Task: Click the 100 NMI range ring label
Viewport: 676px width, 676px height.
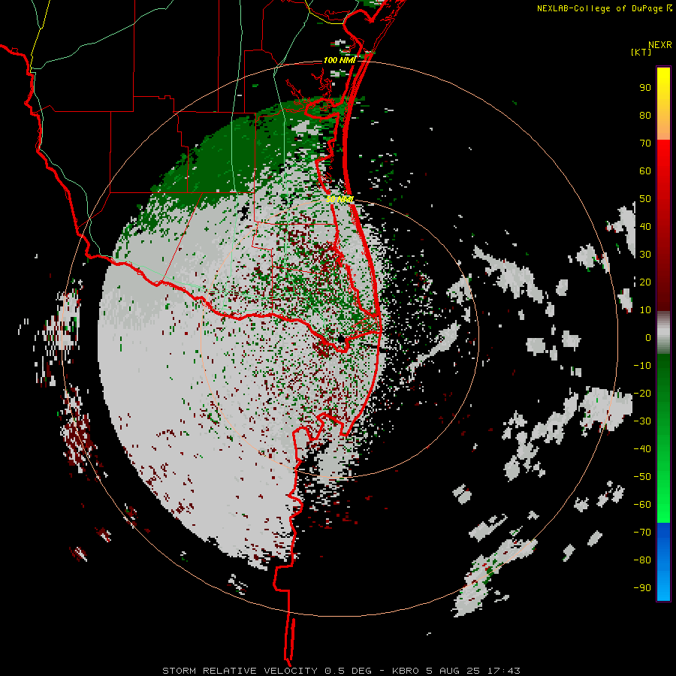Action: pos(340,60)
